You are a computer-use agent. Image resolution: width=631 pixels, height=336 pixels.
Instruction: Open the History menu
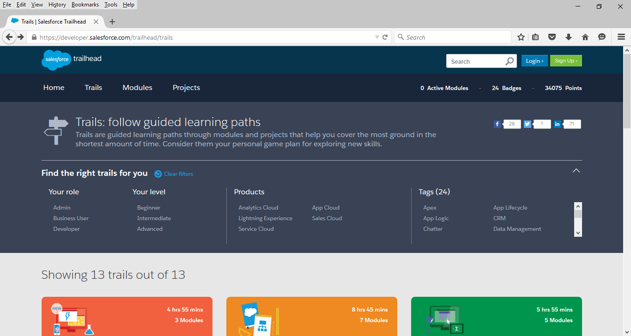click(x=57, y=5)
